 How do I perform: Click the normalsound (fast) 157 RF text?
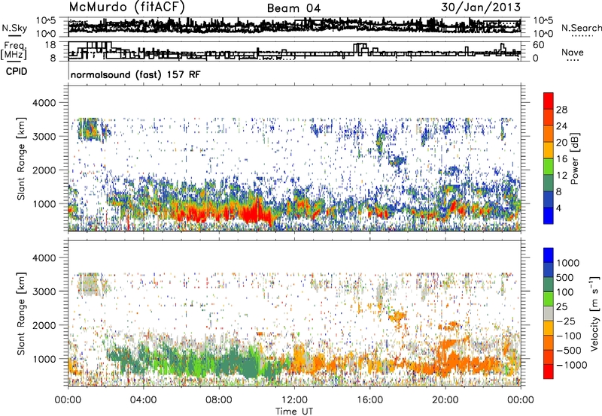[x=135, y=74]
